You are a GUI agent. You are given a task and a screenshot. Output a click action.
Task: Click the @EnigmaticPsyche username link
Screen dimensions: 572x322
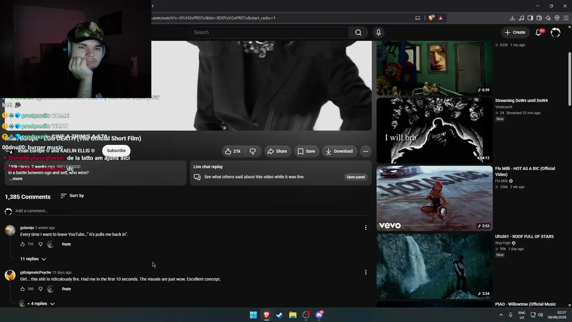(x=35, y=272)
